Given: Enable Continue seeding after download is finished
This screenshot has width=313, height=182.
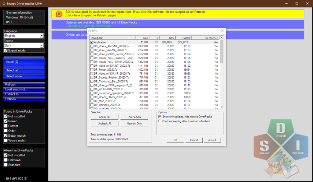Looking at the screenshot, I should point(160,121).
